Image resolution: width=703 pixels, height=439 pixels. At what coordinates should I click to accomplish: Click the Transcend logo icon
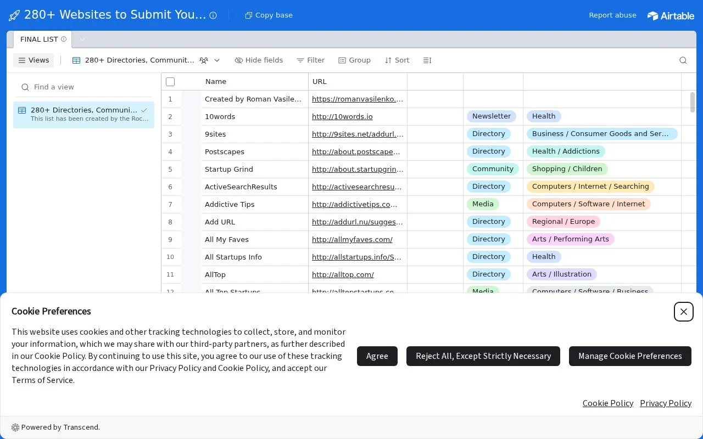tap(15, 427)
